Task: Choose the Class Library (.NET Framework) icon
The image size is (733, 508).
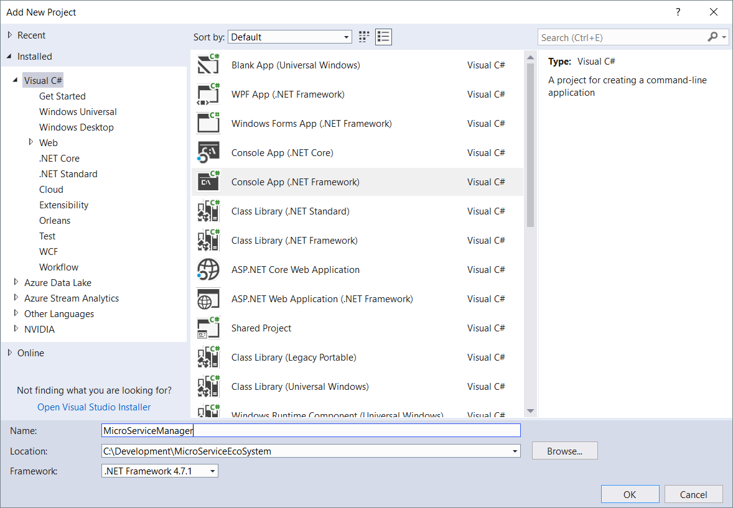Action: (x=208, y=240)
